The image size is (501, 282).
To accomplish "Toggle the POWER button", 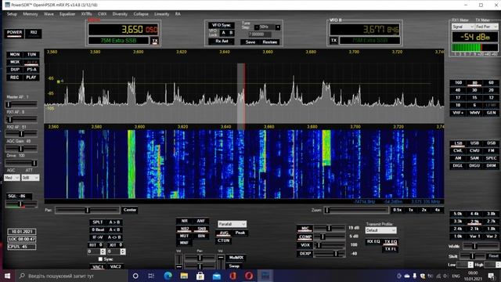I will point(15,33).
